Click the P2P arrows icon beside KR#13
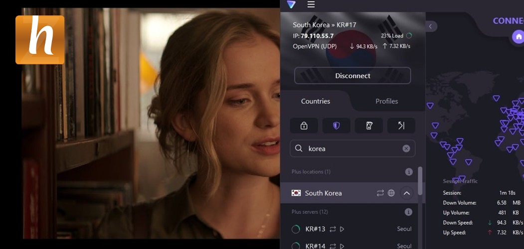This screenshot has height=249, width=524. [x=332, y=229]
